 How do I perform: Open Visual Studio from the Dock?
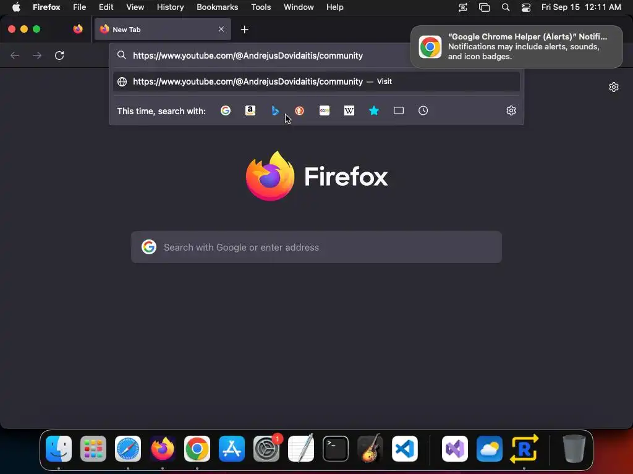coord(455,449)
